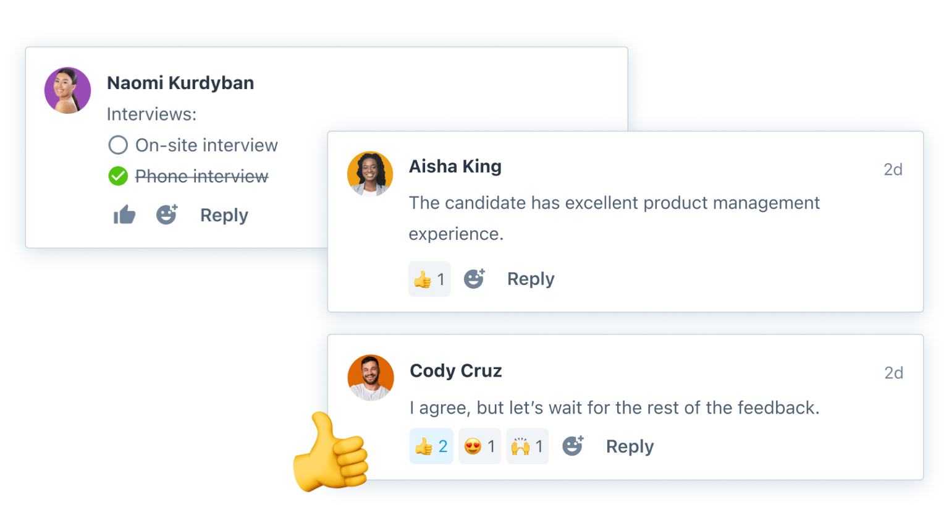Image resolution: width=949 pixels, height=528 pixels.
Task: Add emoji reaction to Aisha King's comment
Action: click(x=474, y=279)
